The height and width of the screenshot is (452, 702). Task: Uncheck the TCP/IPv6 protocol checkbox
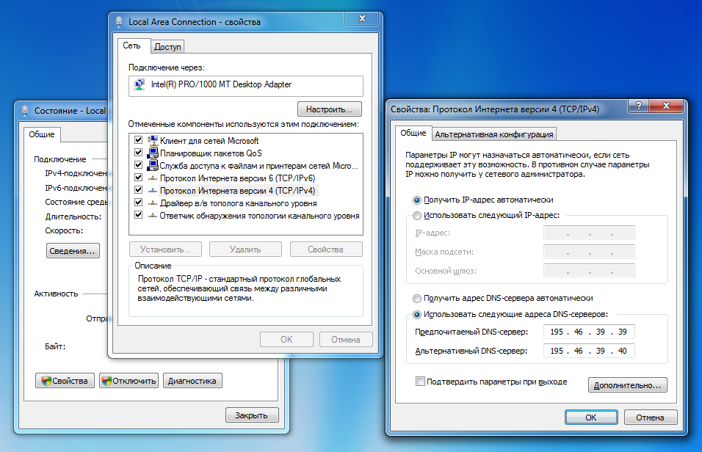[x=138, y=178]
